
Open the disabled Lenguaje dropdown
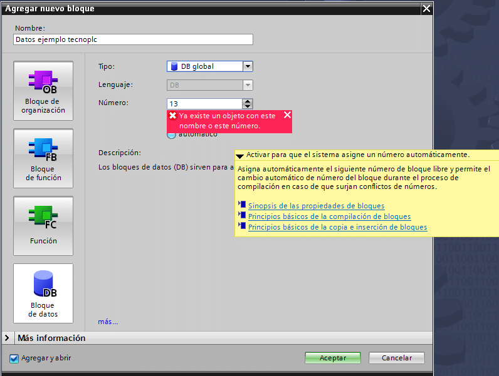point(248,84)
